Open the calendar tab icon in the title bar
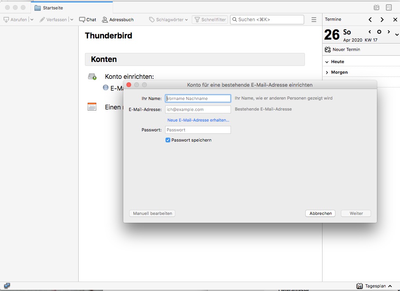This screenshot has width=400, height=291. 376,7
